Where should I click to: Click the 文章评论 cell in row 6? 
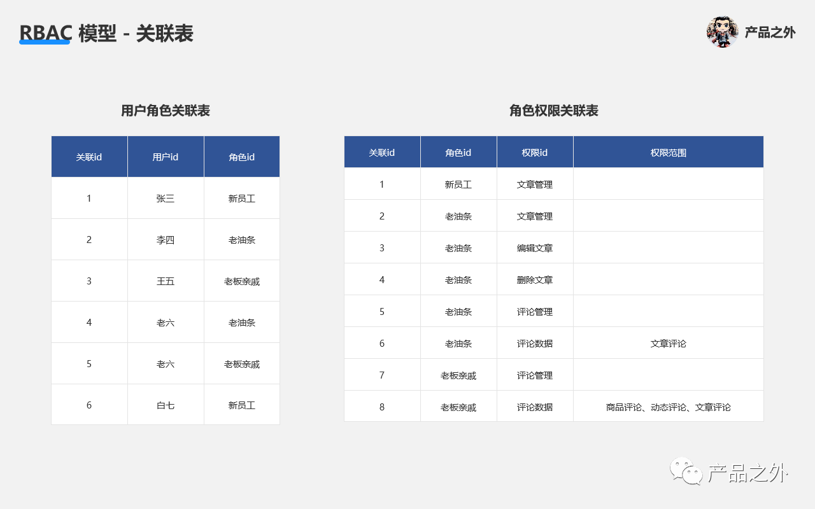tap(668, 343)
